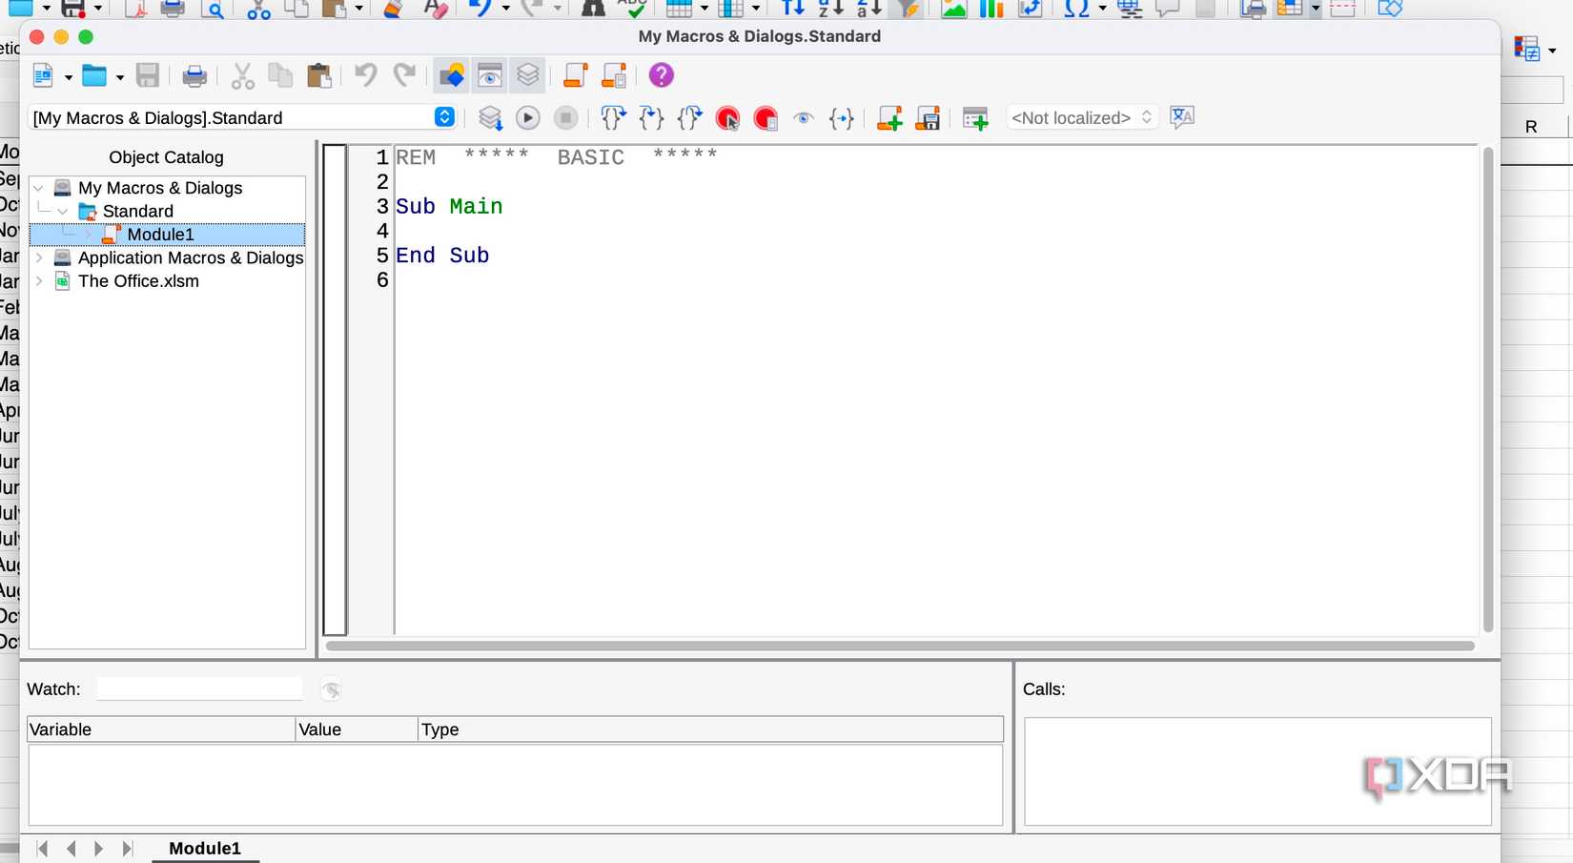Open the Help with the purple question icon
This screenshot has width=1573, height=863.
pos(662,74)
